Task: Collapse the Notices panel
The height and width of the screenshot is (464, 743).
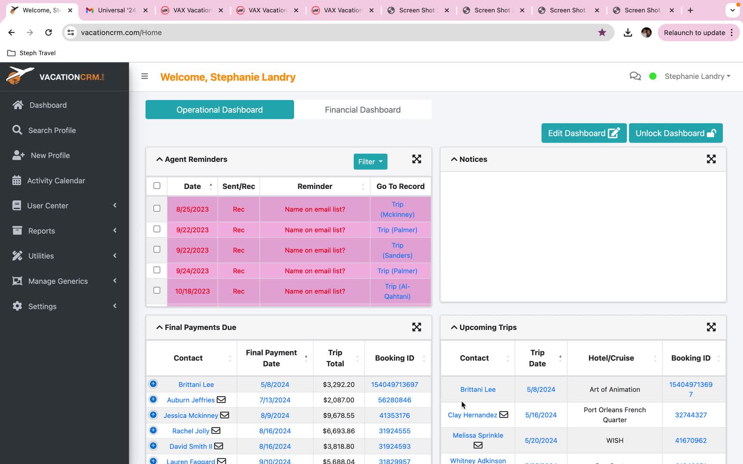Action: pyautogui.click(x=454, y=159)
